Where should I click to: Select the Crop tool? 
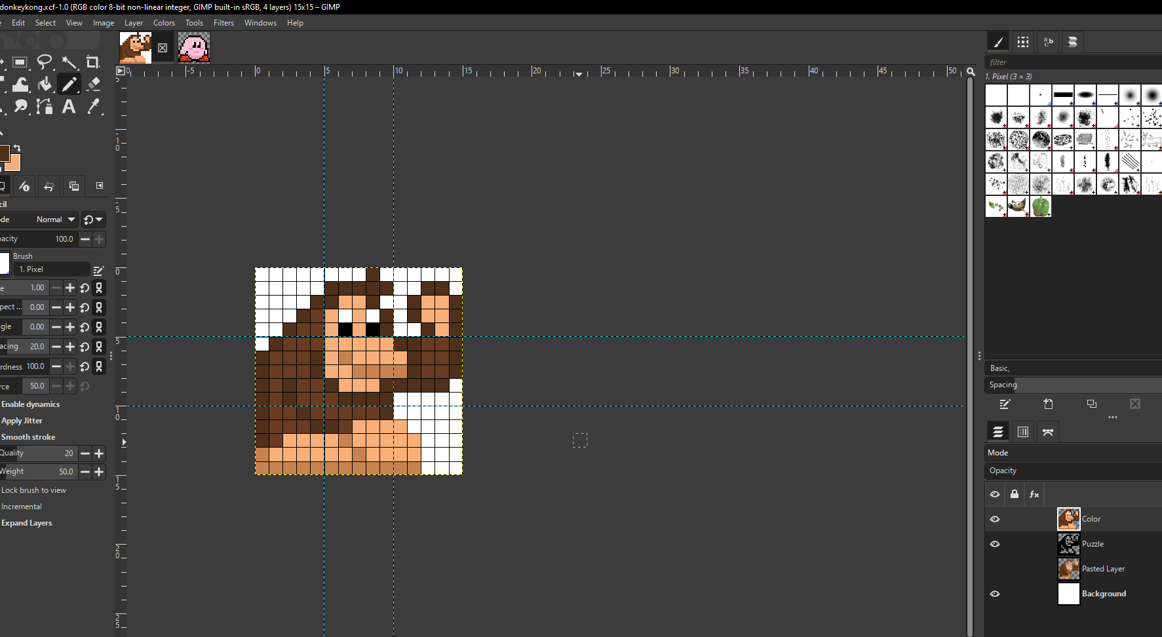coord(93,63)
